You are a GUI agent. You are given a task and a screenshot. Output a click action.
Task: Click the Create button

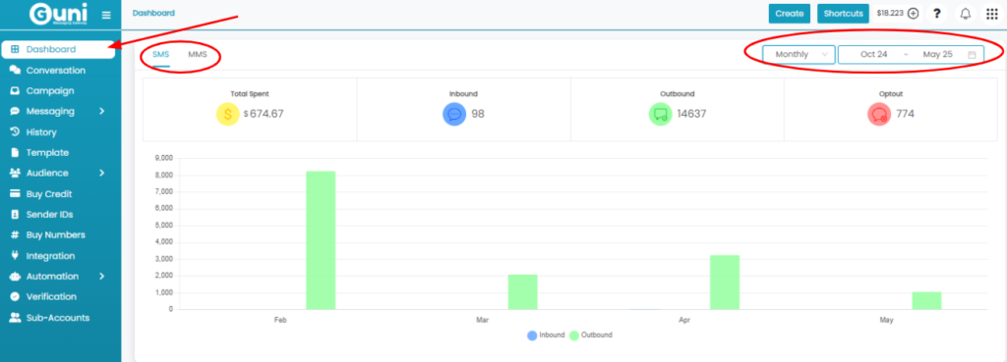pos(790,14)
